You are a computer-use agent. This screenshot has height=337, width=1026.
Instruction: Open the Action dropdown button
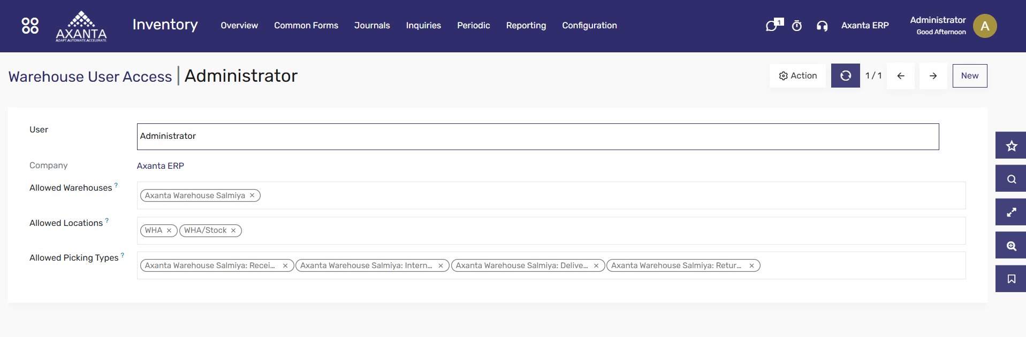coord(797,76)
